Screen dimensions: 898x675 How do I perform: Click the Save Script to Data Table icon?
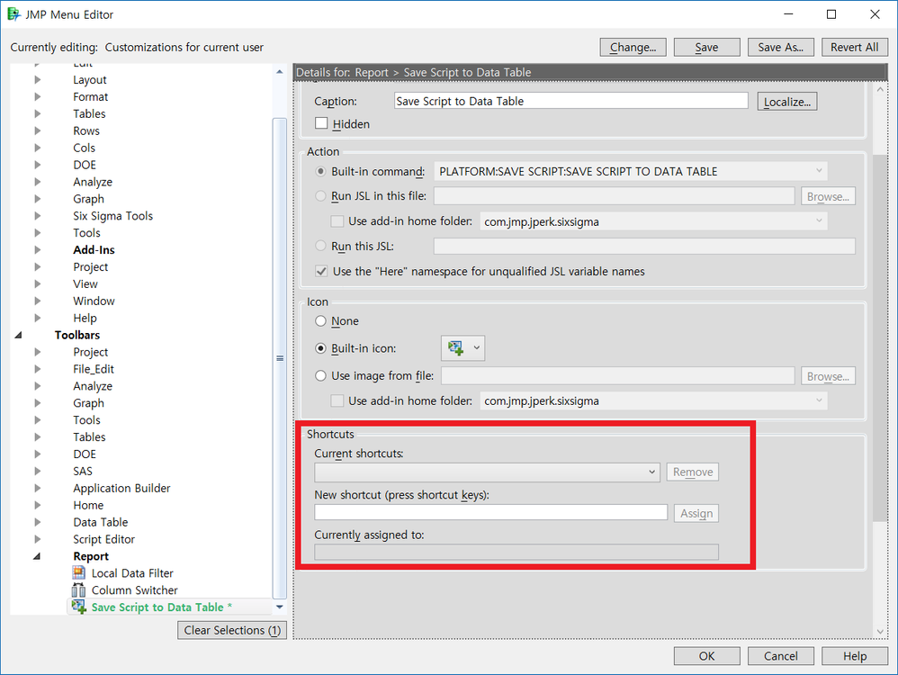coord(78,607)
